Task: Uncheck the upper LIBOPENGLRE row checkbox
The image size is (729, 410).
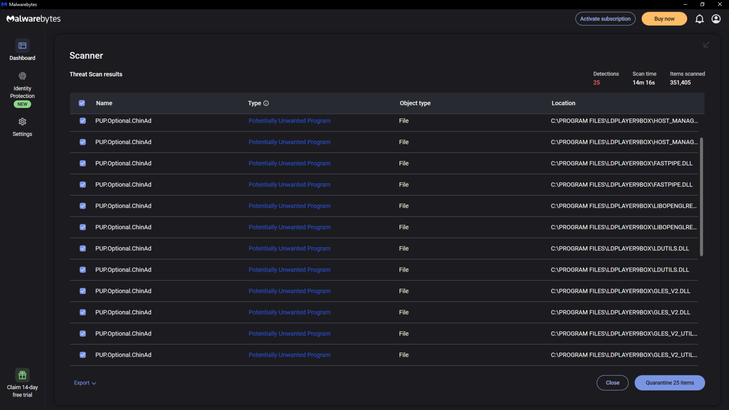Action: 82,206
